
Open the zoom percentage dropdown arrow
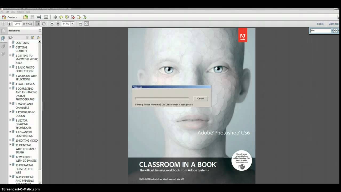(72, 24)
